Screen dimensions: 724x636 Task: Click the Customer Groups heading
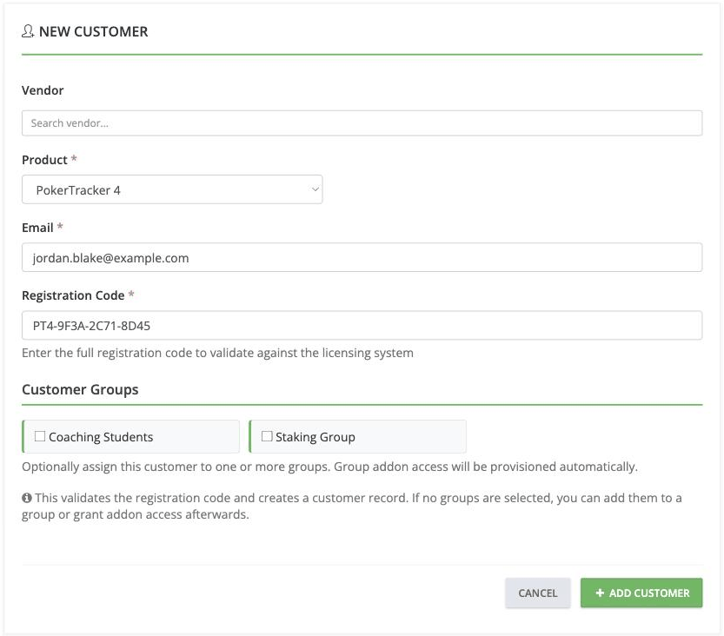(x=80, y=389)
